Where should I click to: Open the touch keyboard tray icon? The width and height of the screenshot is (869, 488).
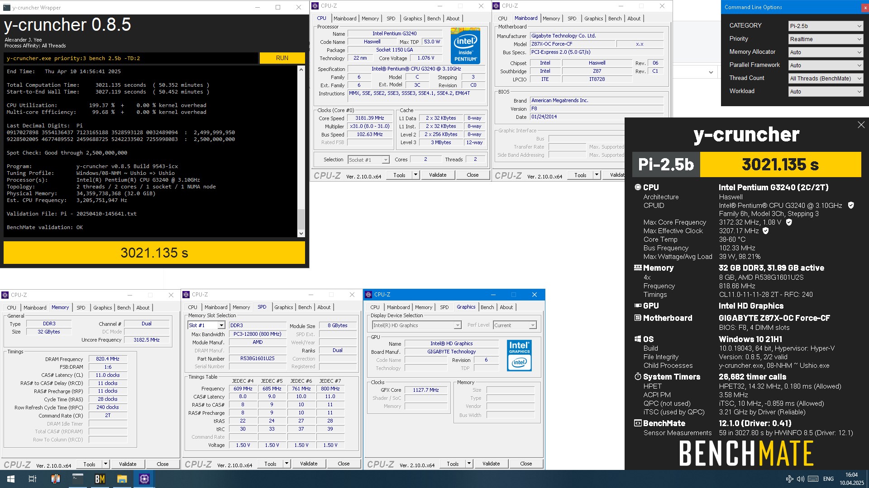click(x=813, y=479)
